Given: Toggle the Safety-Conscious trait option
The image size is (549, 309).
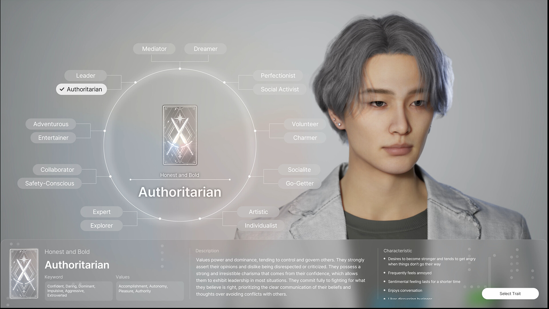Looking at the screenshot, I should pos(49,183).
